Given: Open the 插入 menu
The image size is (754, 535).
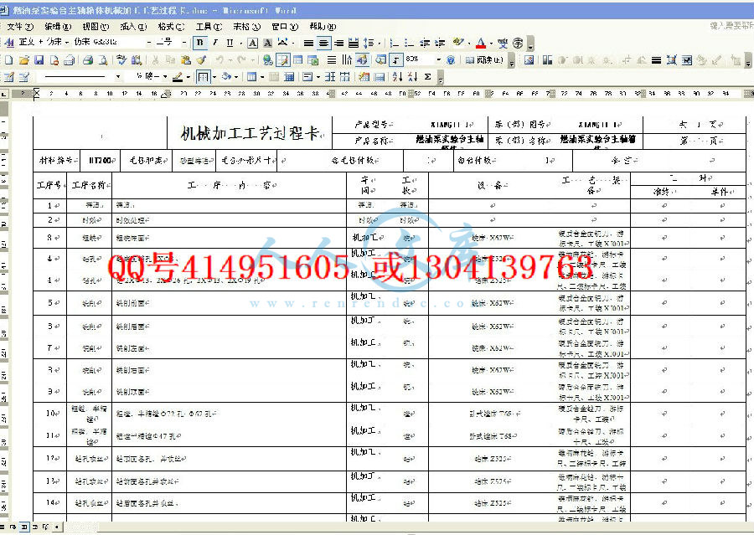Looking at the screenshot, I should 133,27.
